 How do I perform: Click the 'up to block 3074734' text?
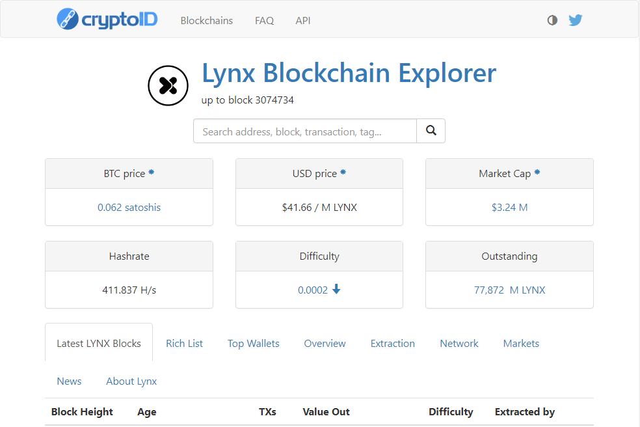click(247, 100)
